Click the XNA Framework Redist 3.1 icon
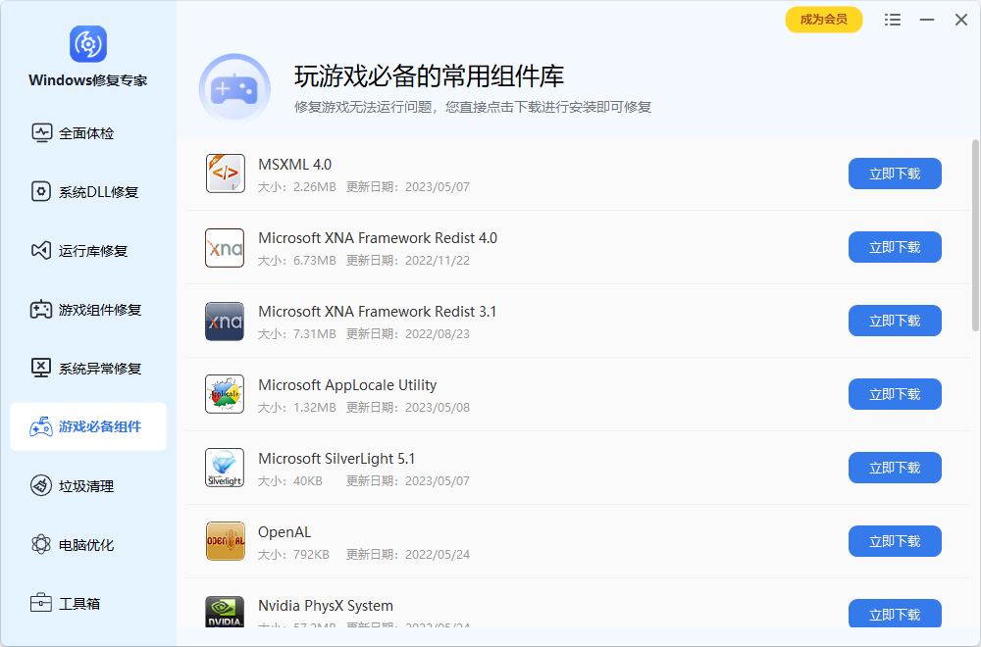The image size is (981, 647). 225,322
